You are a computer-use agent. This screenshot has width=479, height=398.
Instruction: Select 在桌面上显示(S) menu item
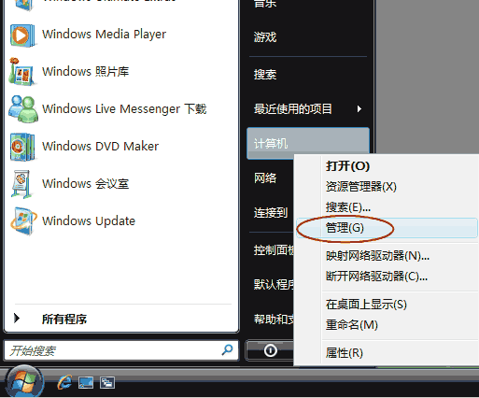[x=366, y=305]
